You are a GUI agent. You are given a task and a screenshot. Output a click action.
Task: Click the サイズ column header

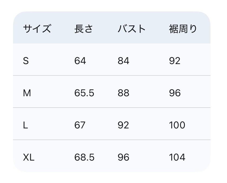pyautogui.click(x=37, y=29)
